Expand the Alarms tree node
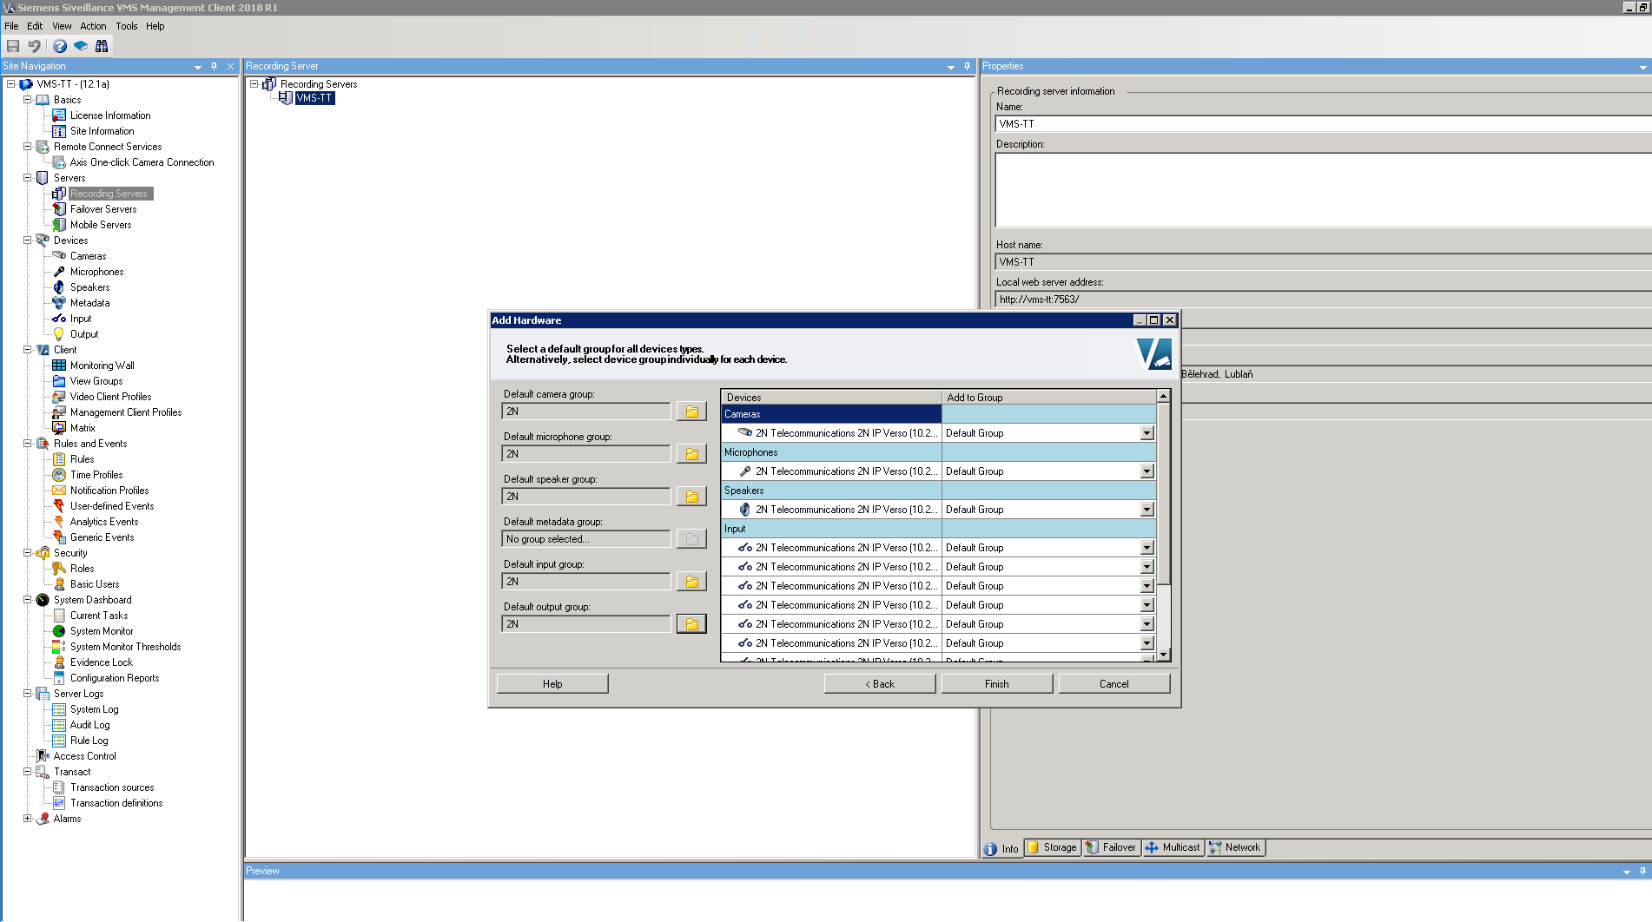This screenshot has width=1652, height=922. (27, 819)
